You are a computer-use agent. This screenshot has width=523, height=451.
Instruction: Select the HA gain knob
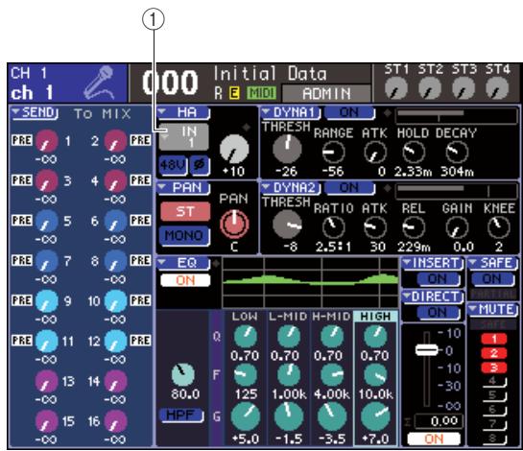click(234, 149)
